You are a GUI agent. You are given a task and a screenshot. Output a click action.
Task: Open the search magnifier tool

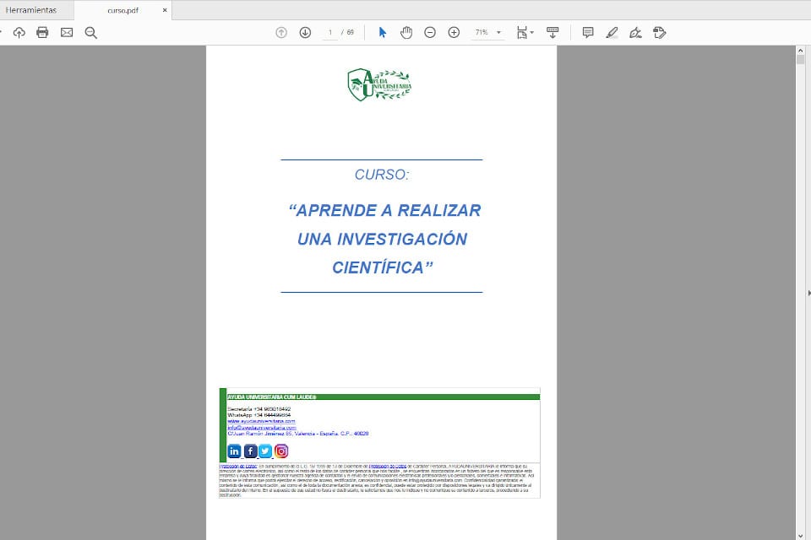[91, 32]
